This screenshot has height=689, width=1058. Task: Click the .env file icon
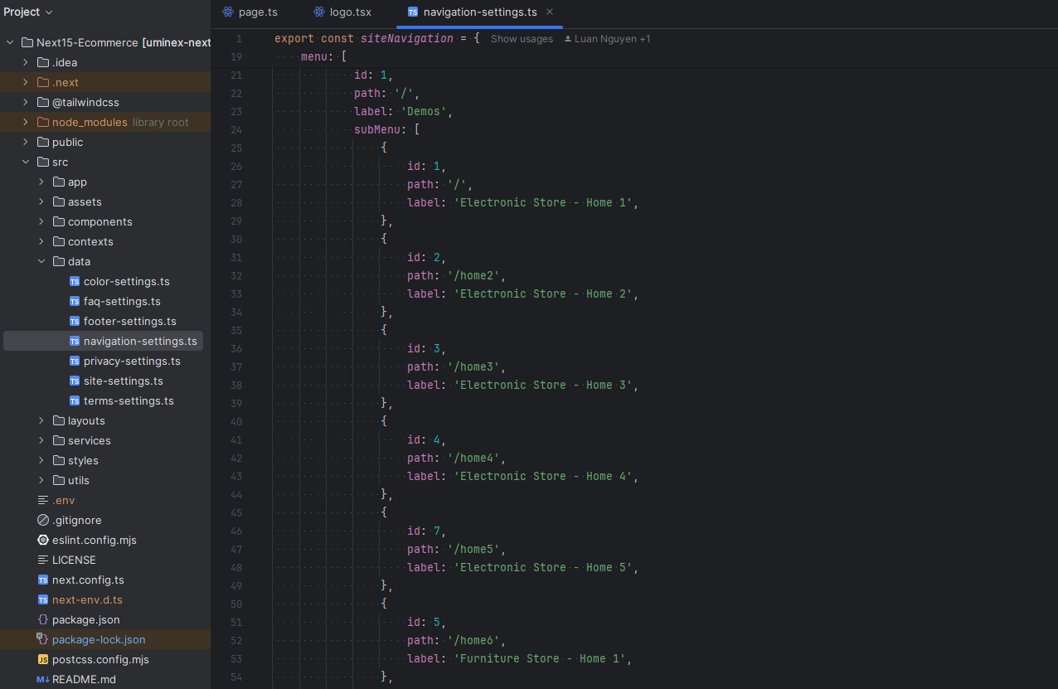pyautogui.click(x=43, y=500)
